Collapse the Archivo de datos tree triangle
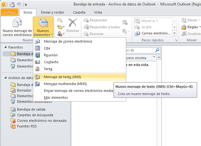201x146 pixels. (5, 78)
